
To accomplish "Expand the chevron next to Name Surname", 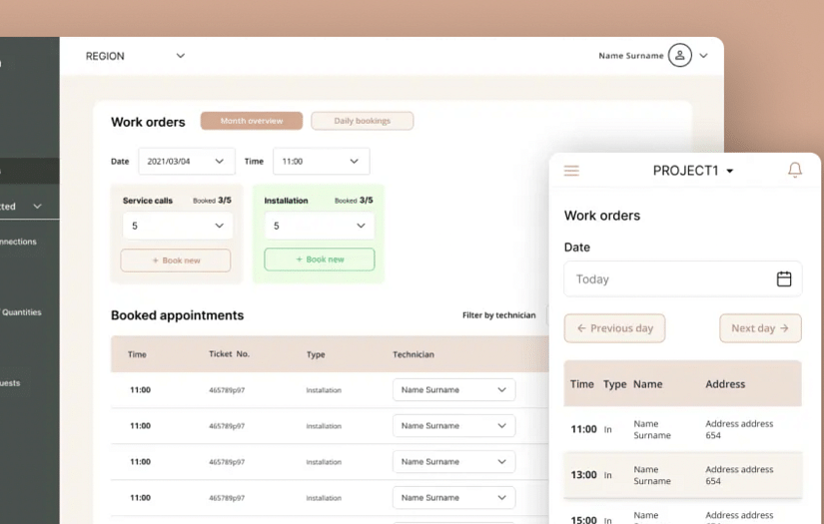I will (703, 56).
